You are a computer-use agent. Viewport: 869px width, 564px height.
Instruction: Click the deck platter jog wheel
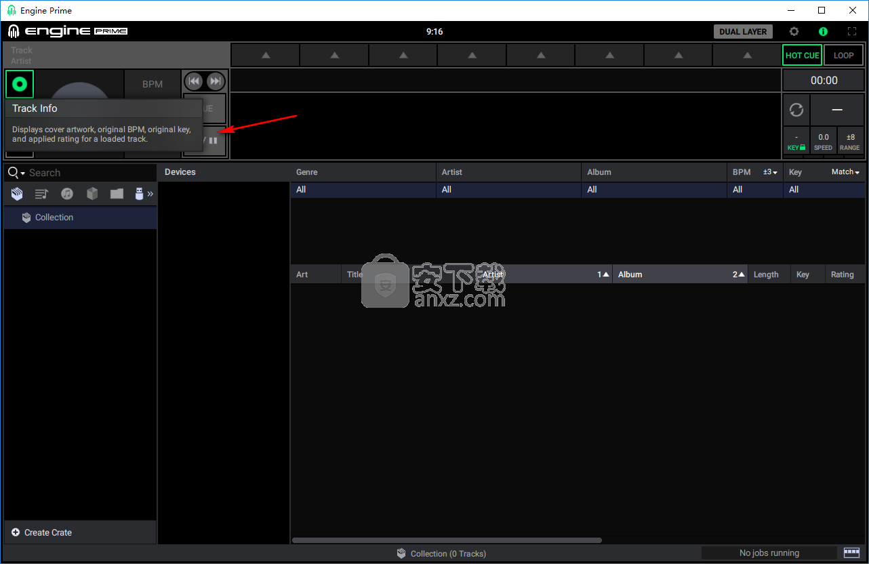[79, 91]
